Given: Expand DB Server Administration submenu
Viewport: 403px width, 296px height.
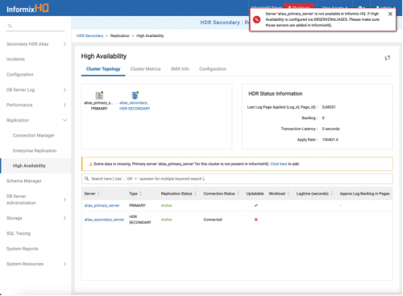Looking at the screenshot, I should click(x=64, y=199).
